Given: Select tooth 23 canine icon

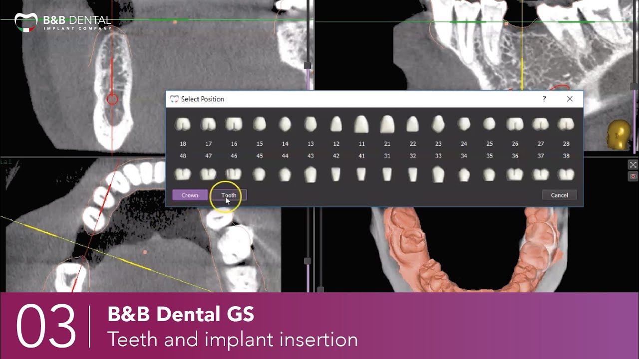Looking at the screenshot, I should (x=438, y=124).
